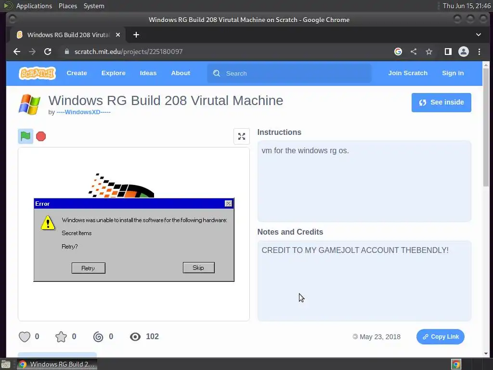Share this page via toolbar icon
493x370 pixels.
click(414, 52)
